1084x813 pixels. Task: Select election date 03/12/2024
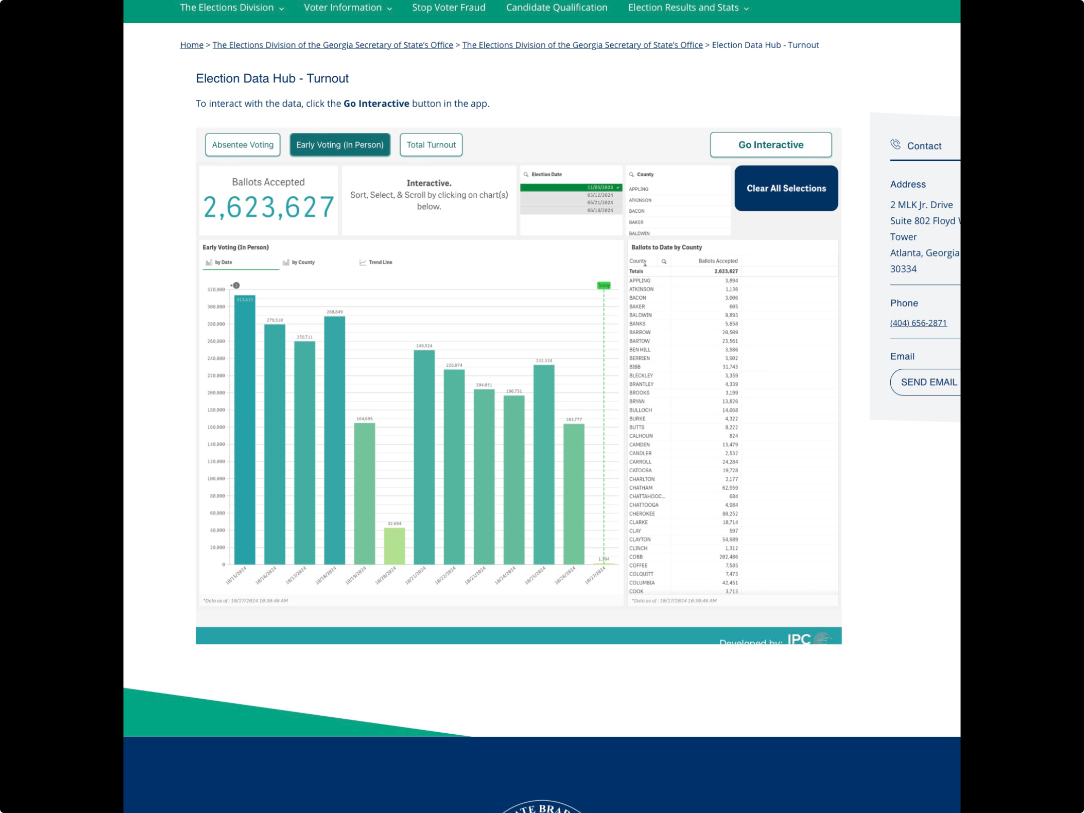point(571,195)
